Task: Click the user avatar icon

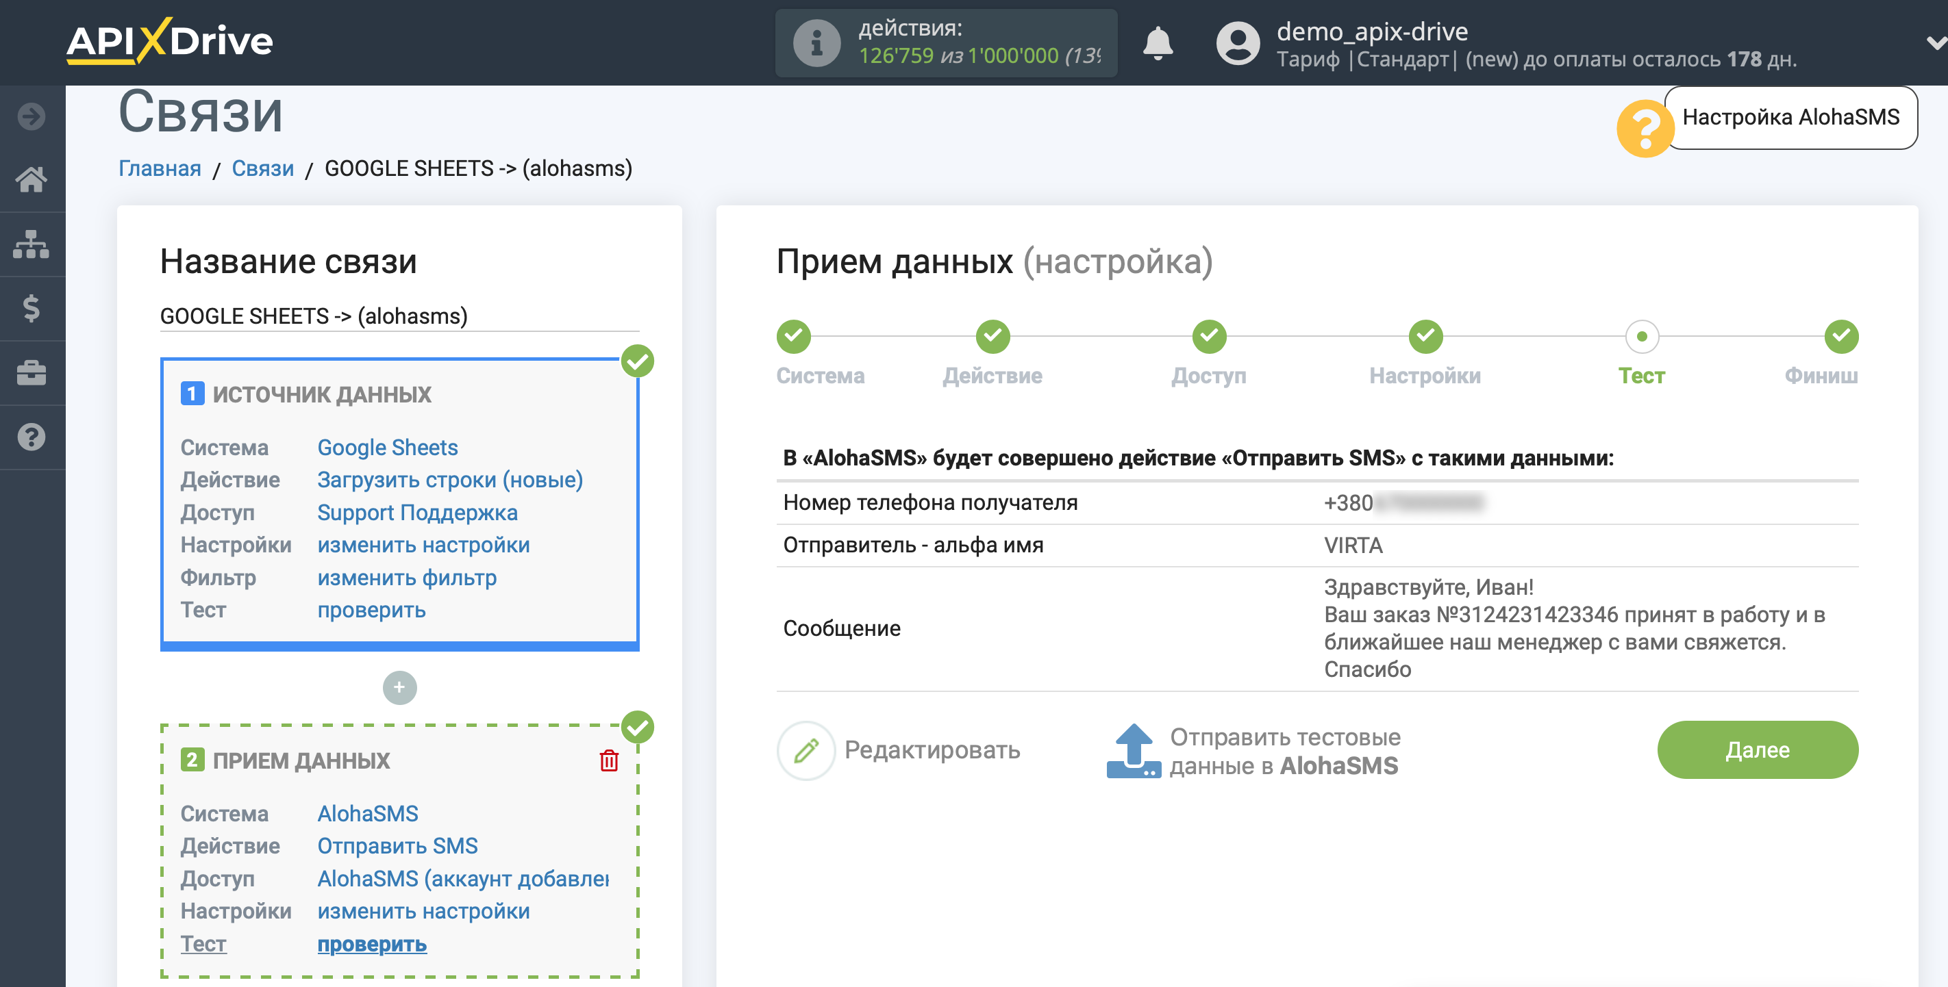Action: click(x=1237, y=43)
